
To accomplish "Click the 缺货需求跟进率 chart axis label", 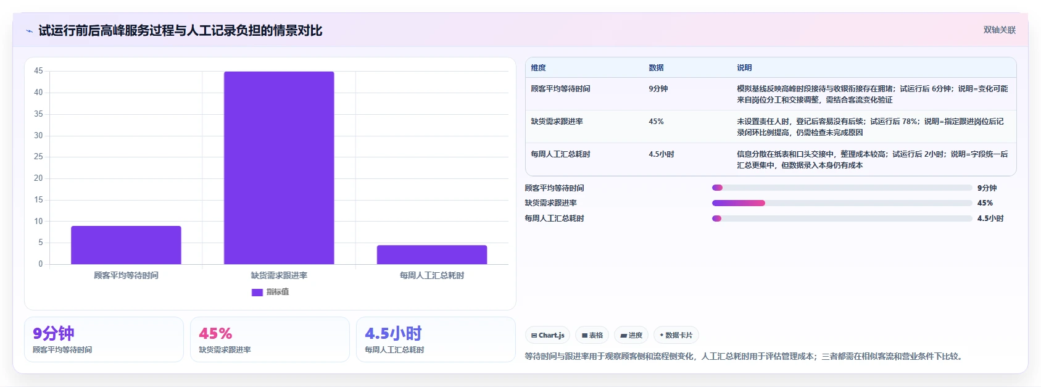I will click(x=279, y=275).
